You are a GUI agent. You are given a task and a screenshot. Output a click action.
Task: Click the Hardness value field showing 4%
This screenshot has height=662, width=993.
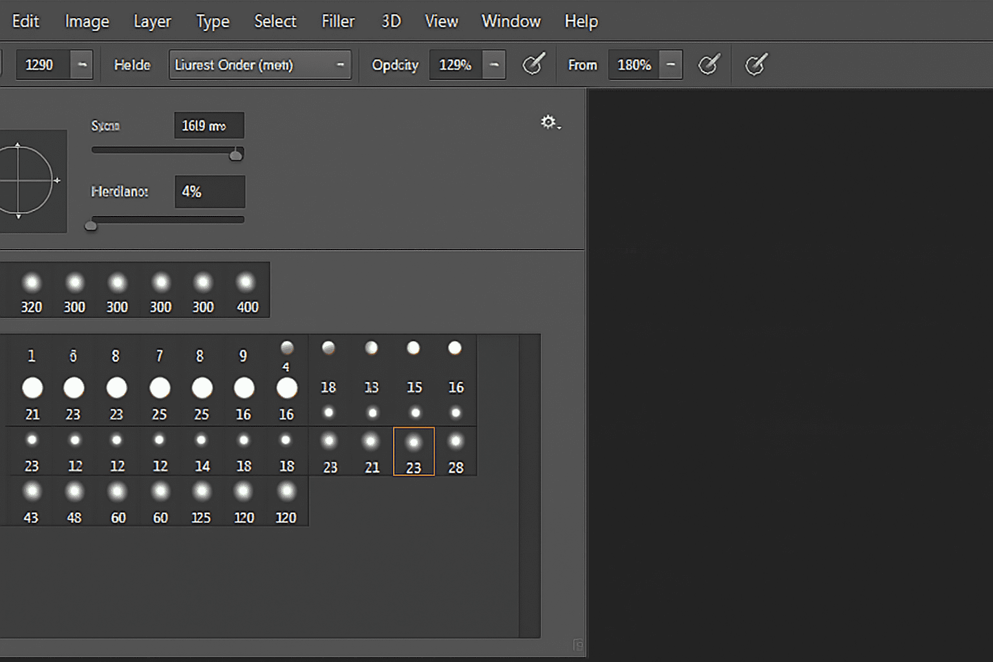pyautogui.click(x=209, y=191)
